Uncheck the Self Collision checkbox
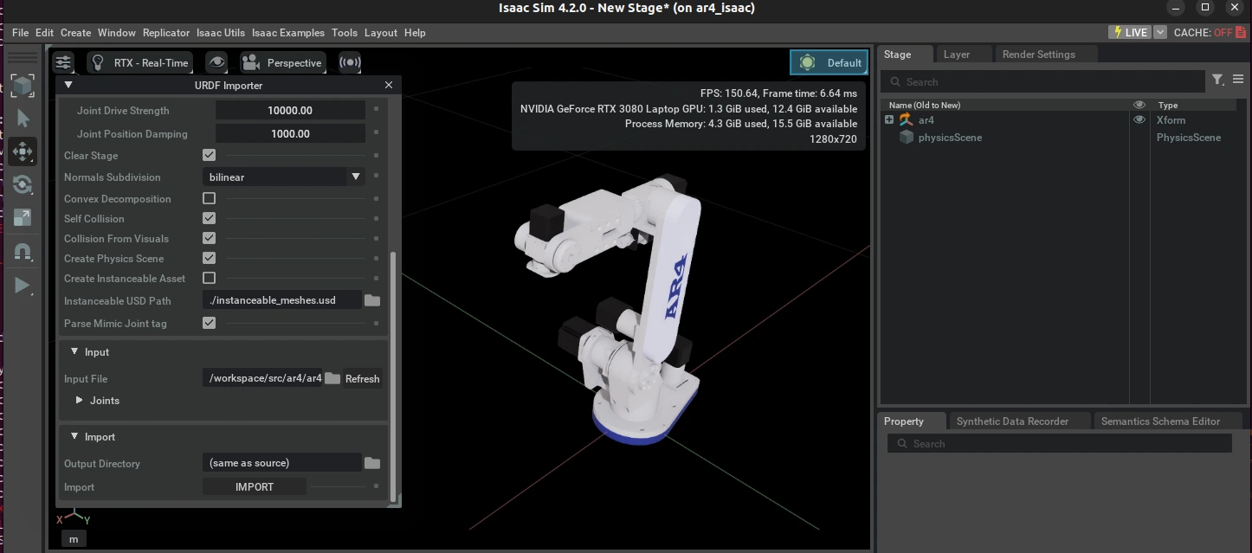Screen dimensions: 1252x553 click(209, 218)
